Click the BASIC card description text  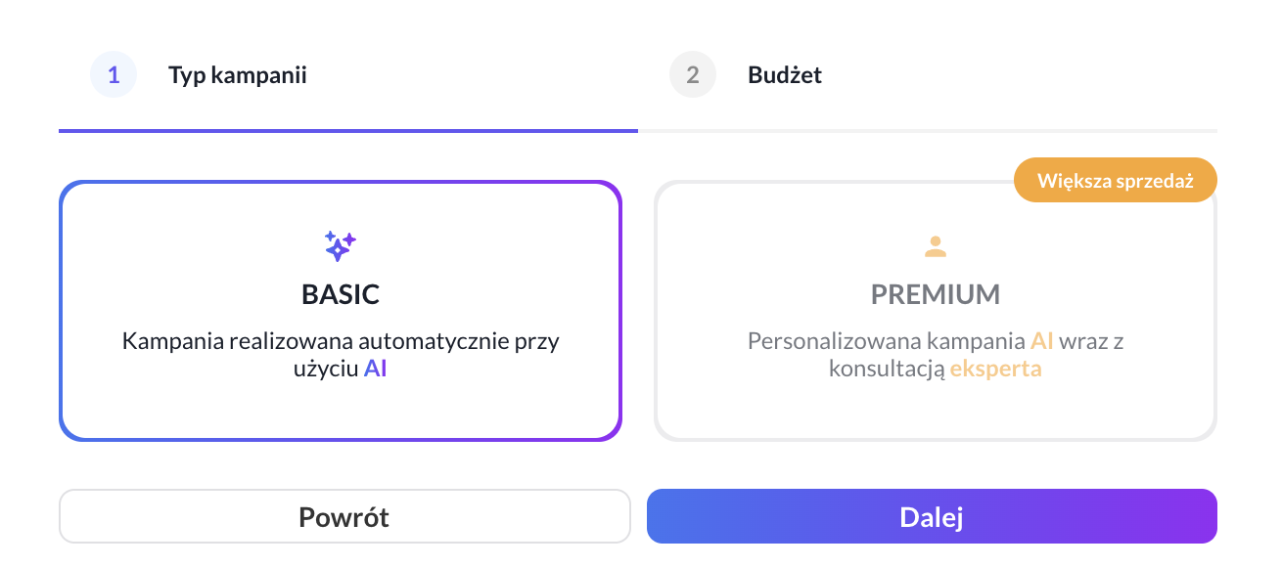coord(341,354)
